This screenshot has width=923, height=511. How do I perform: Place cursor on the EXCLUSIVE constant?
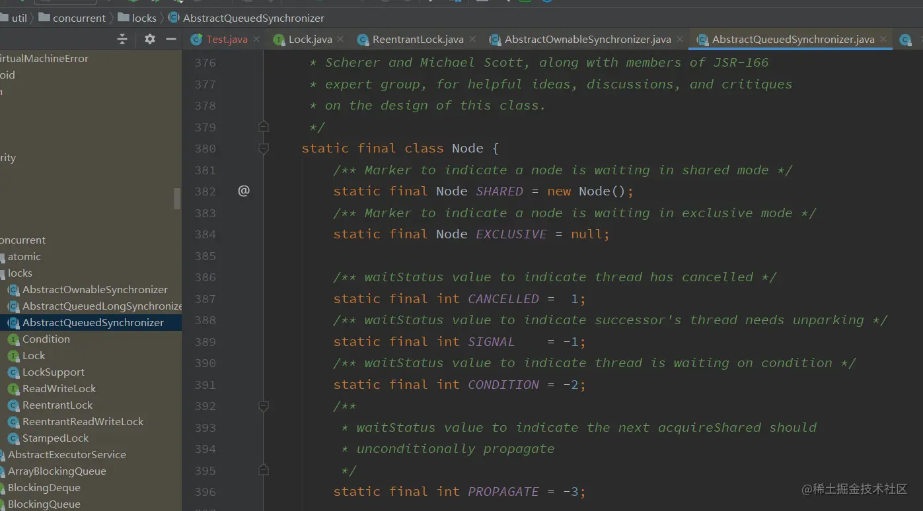[511, 234]
